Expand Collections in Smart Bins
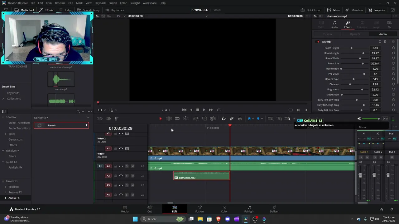 click(x=3, y=99)
